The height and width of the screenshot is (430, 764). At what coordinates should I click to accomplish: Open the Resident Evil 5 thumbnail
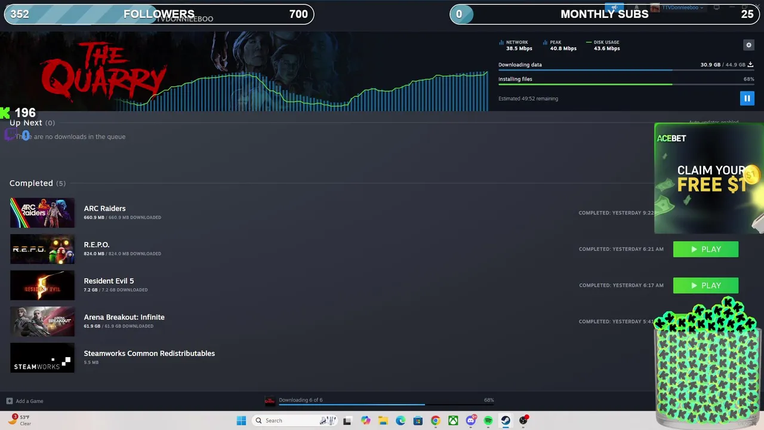[42, 285]
